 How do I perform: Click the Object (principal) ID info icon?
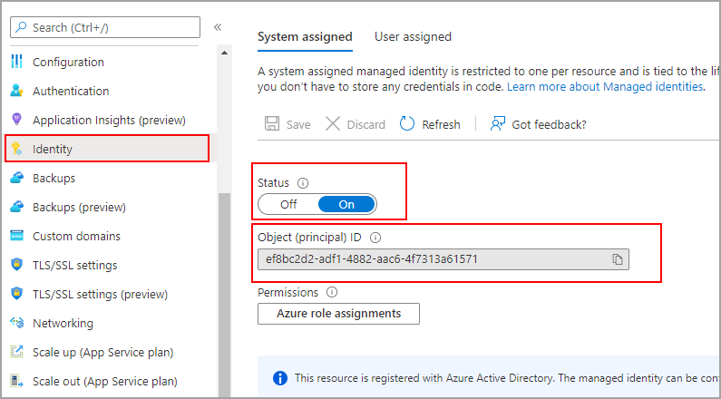coord(375,238)
